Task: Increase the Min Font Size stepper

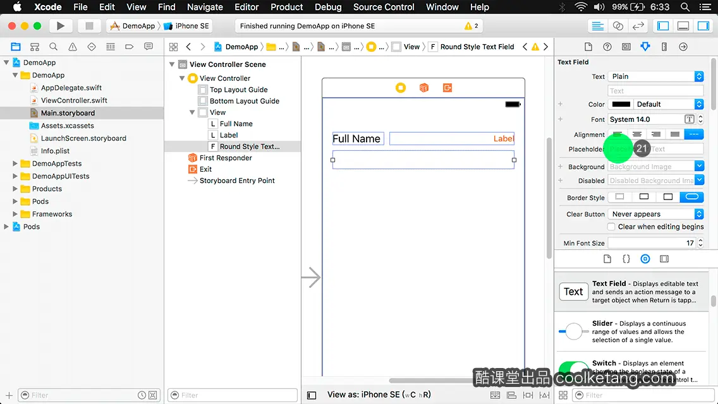Action: click(x=700, y=241)
